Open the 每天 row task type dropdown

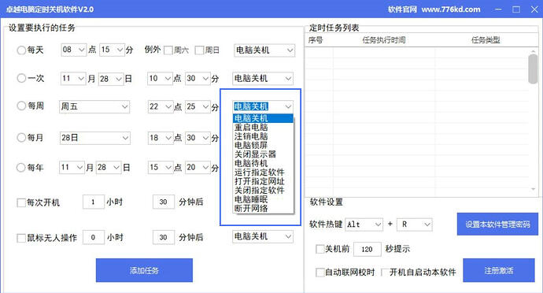pyautogui.click(x=264, y=50)
